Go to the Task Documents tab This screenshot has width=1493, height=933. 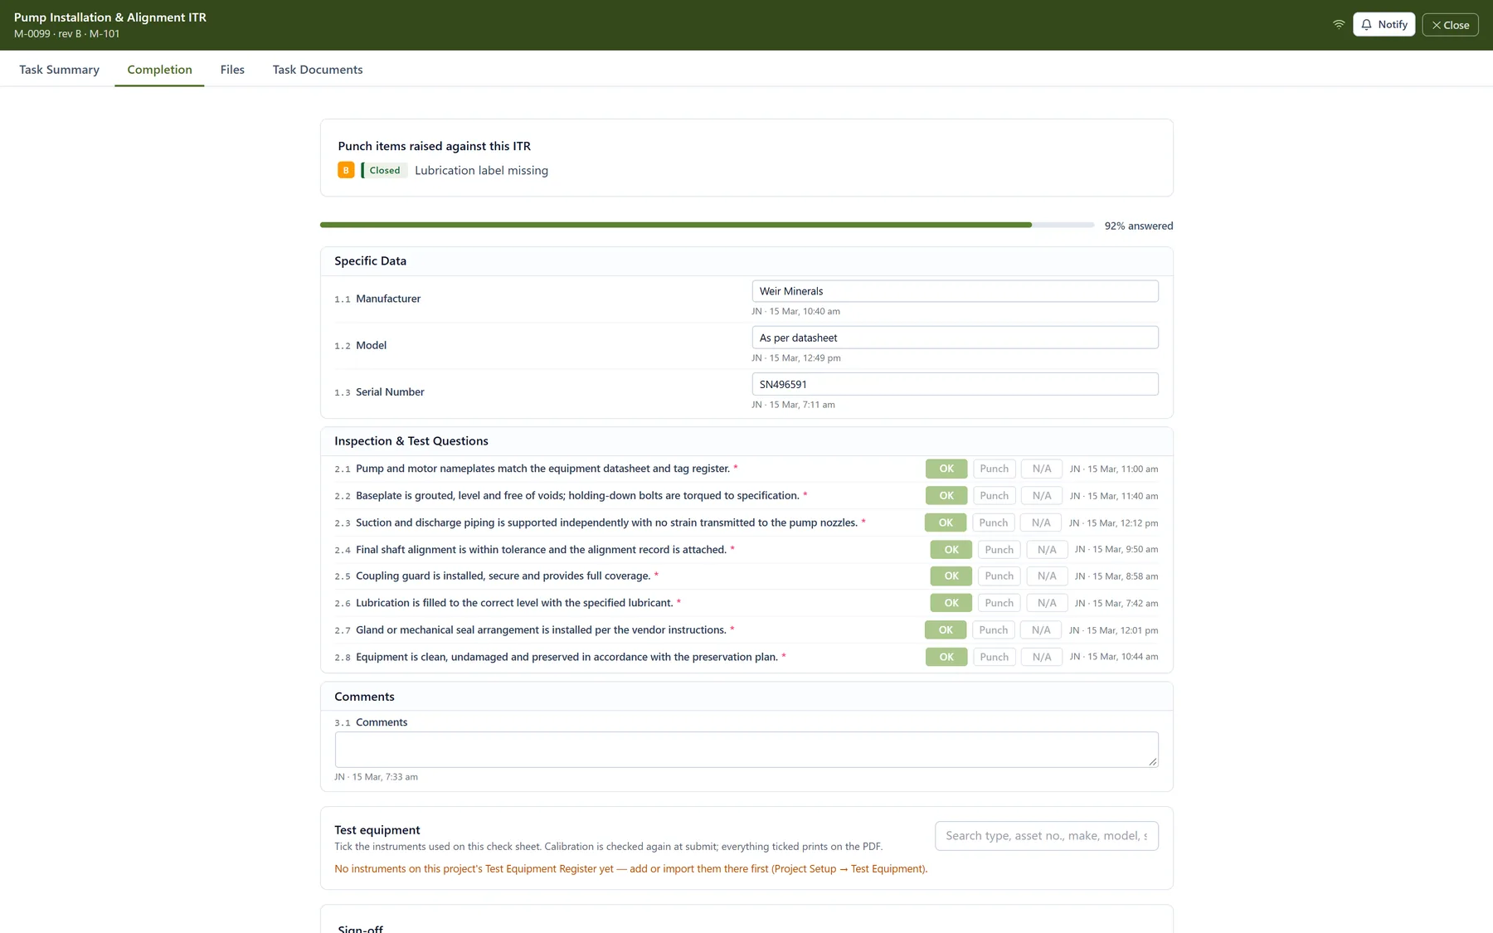[318, 70]
